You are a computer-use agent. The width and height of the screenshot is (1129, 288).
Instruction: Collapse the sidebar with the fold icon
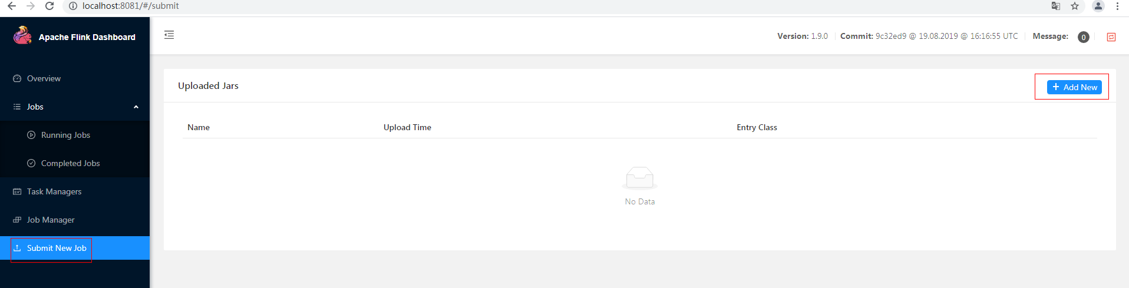click(x=169, y=35)
